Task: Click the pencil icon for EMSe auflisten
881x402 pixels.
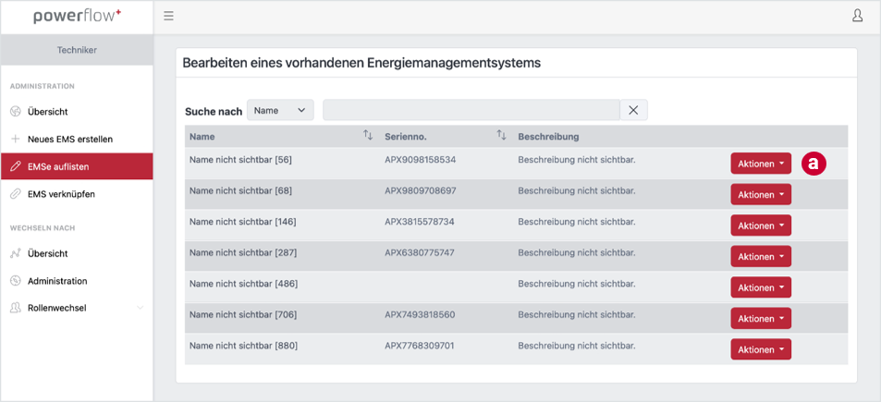Action: click(x=16, y=166)
